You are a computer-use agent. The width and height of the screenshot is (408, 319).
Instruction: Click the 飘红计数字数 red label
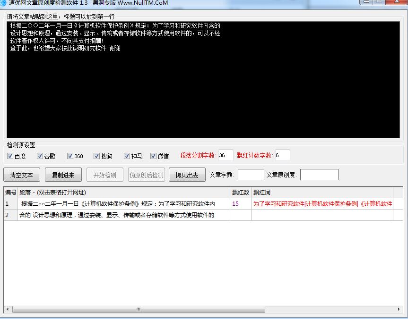point(255,155)
